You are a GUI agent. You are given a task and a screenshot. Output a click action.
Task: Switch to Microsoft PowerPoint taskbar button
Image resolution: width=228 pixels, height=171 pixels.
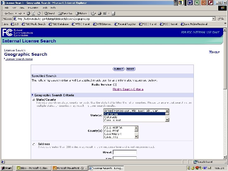pos(70,168)
